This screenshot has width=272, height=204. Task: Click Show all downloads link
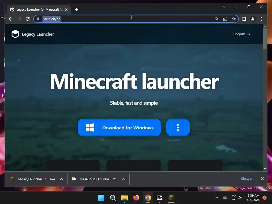tap(247, 179)
